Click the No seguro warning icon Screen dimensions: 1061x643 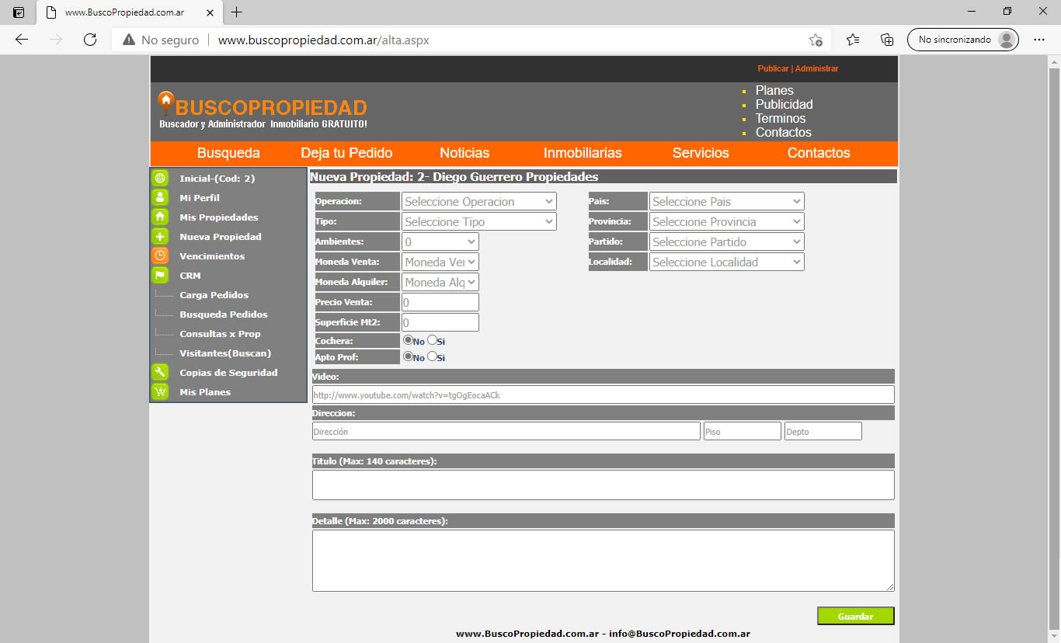[129, 40]
